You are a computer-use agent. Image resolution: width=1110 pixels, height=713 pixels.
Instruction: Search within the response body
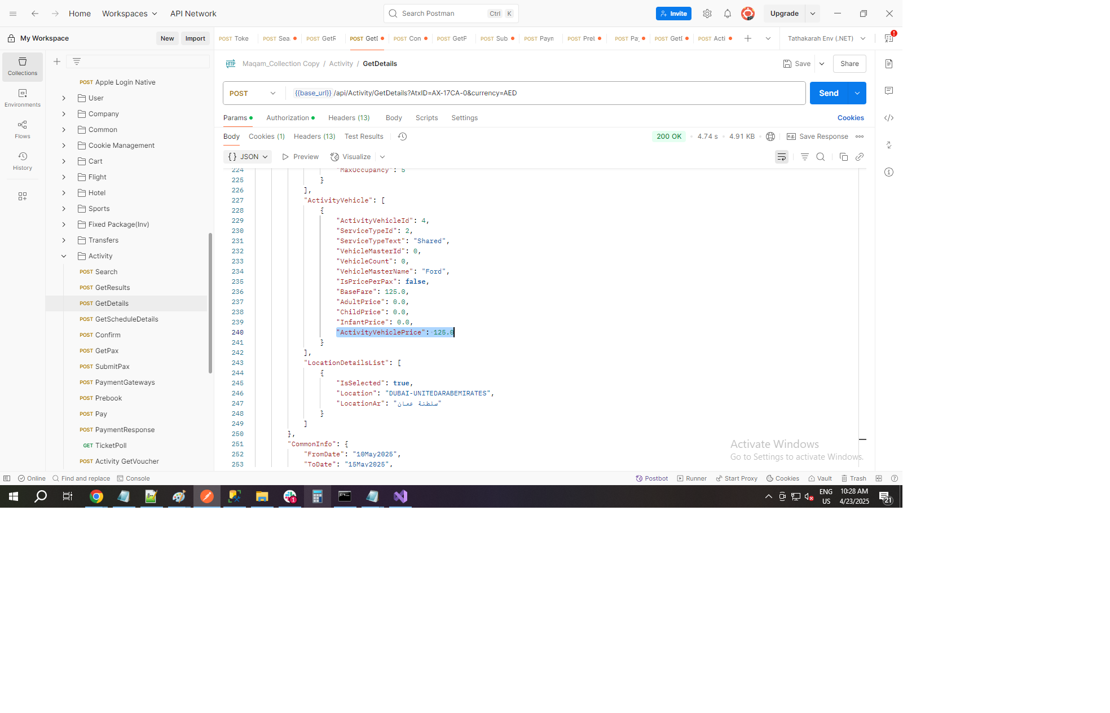pyautogui.click(x=821, y=157)
